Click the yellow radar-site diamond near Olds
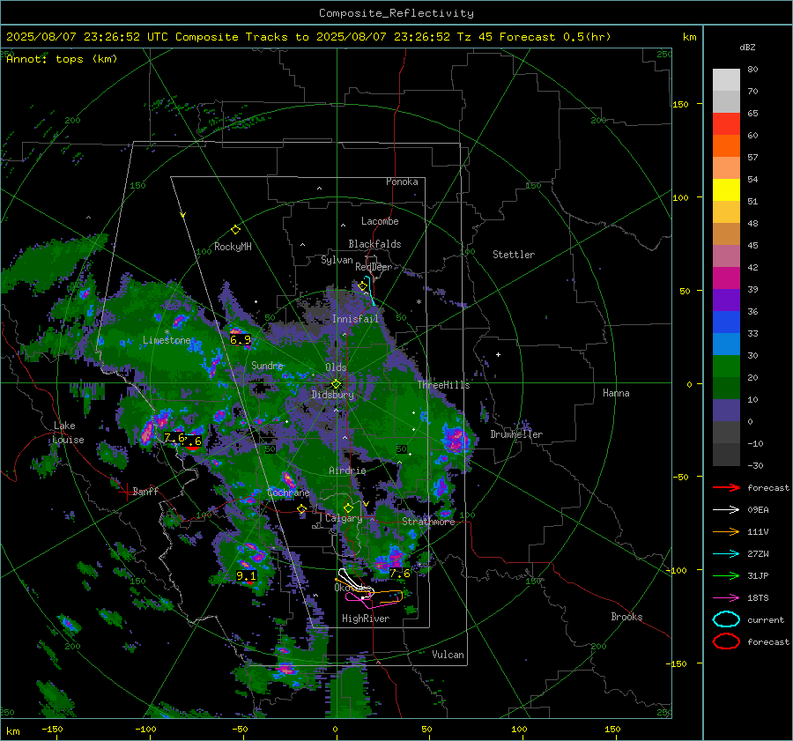The image size is (793, 741). coord(337,384)
